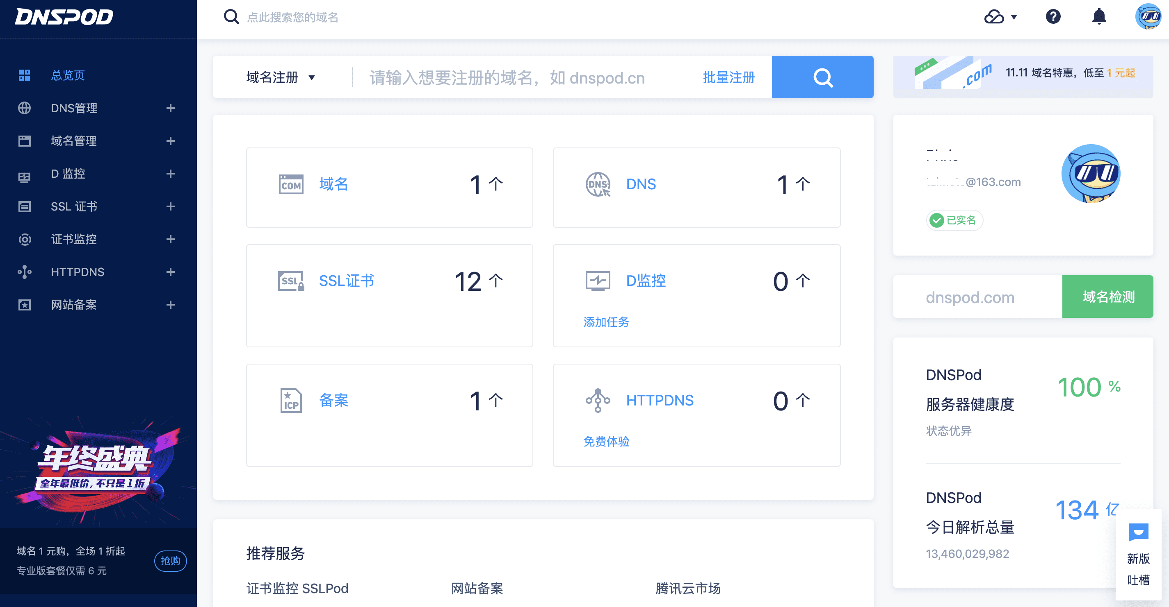Click the user avatar in top bar
Image resolution: width=1169 pixels, height=607 pixels.
pyautogui.click(x=1148, y=17)
